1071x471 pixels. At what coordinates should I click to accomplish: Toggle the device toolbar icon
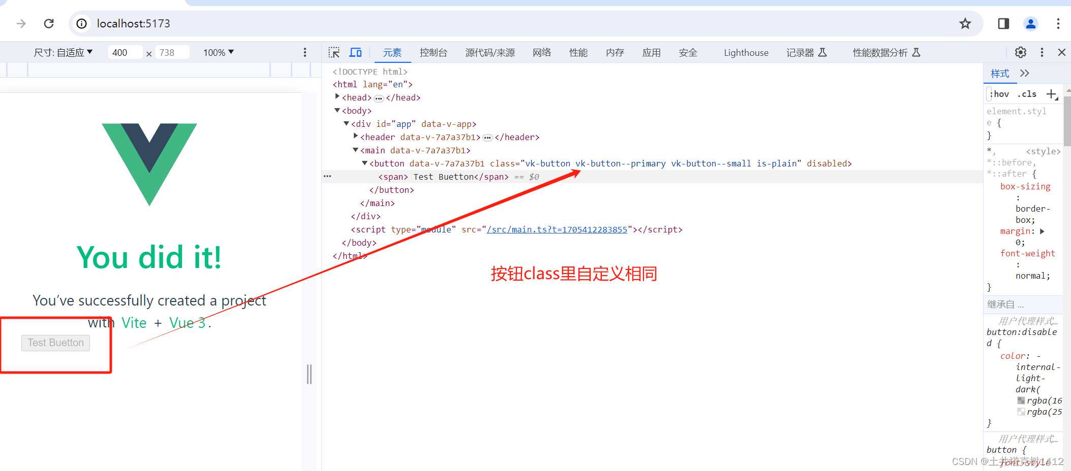(x=355, y=52)
